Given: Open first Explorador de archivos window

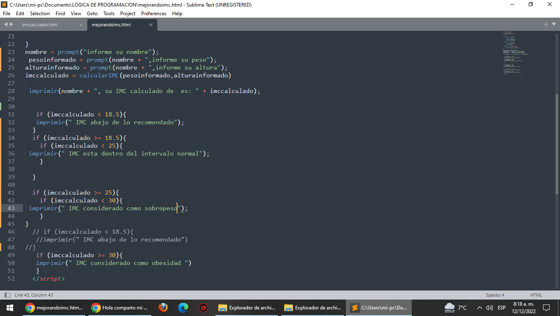Looking at the screenshot, I should coord(247,308).
